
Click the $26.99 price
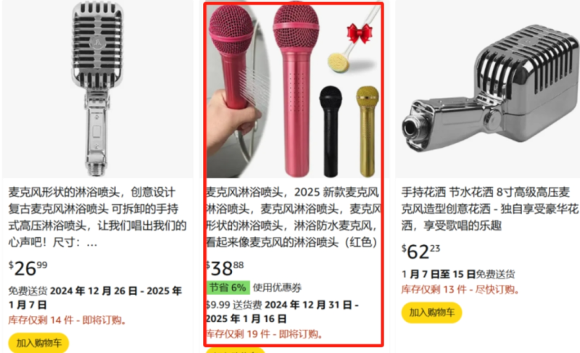coord(28,268)
